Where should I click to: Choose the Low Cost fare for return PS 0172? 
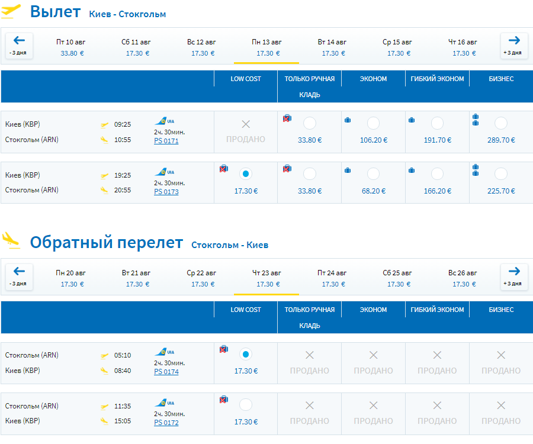pos(246,405)
